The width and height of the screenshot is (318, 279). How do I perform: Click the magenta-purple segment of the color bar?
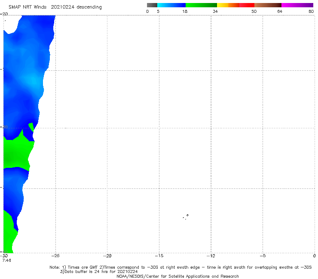(297, 5)
